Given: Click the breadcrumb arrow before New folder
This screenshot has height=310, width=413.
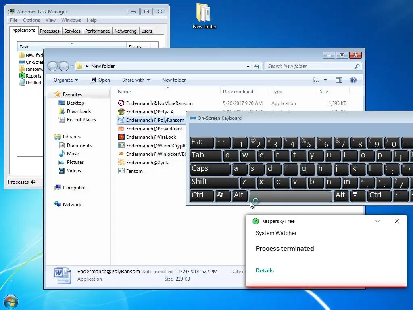Looking at the screenshot, I should pos(86,67).
